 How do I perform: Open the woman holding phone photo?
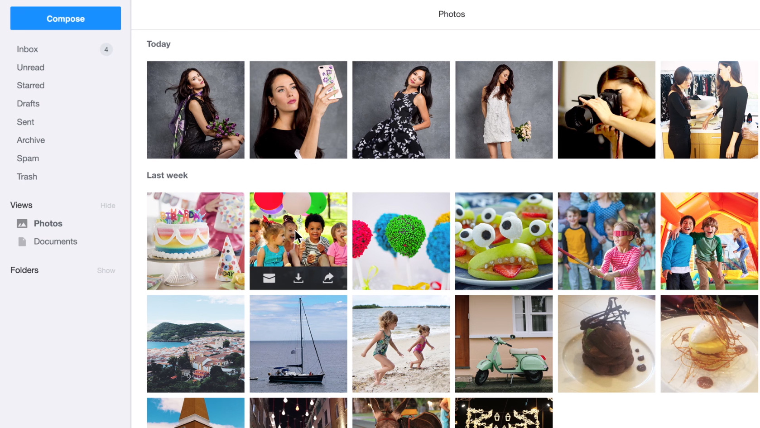(x=298, y=110)
